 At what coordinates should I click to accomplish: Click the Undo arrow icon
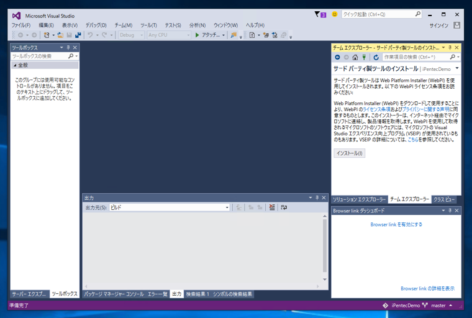(x=90, y=35)
